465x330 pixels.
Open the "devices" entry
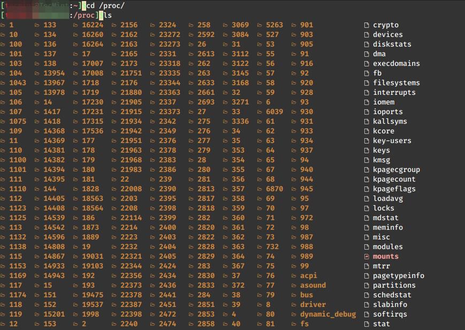tap(385, 34)
